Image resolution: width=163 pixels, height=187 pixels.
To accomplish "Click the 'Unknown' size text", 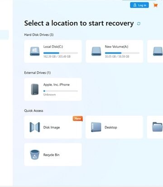I will coord(49,94).
